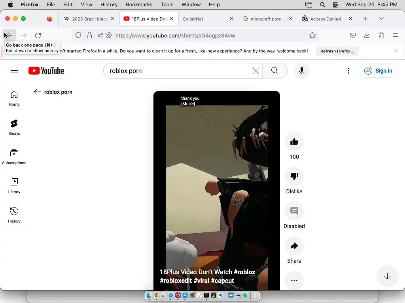The height and width of the screenshot is (303, 405).
Task: Open Google Chrome from the Dock
Action: 157,295
